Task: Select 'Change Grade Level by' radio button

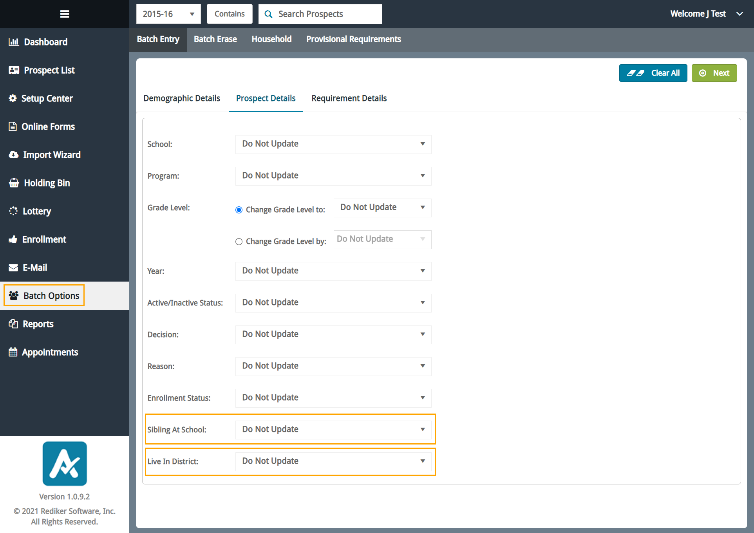Action: 239,242
